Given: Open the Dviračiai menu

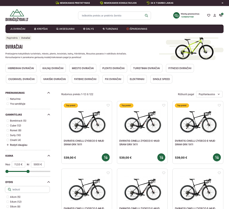Looking at the screenshot, I should point(18,29).
